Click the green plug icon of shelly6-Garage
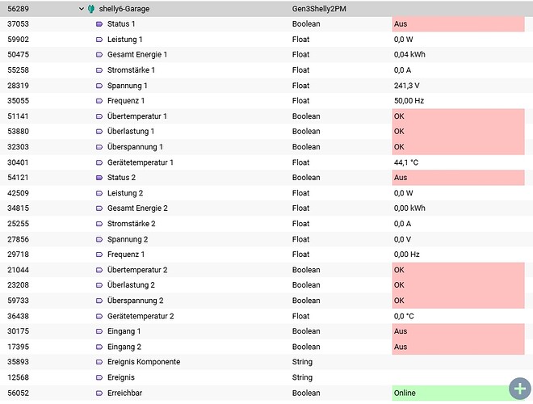This screenshot has width=533, height=404. tap(91, 9)
